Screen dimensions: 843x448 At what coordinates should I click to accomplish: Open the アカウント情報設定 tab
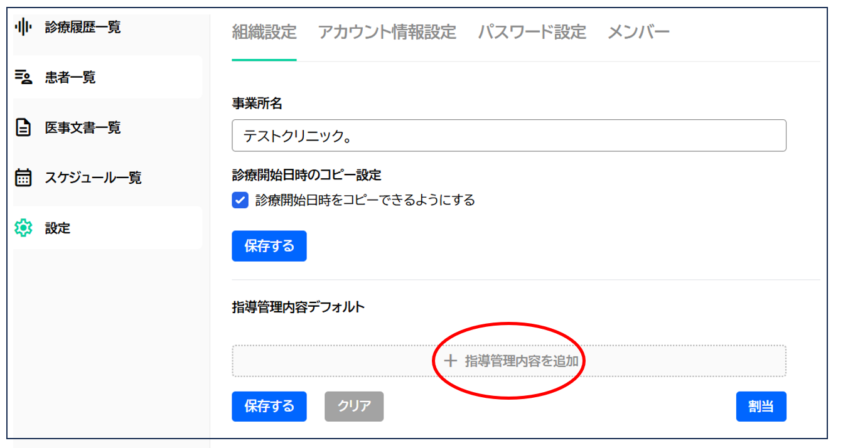pos(387,32)
